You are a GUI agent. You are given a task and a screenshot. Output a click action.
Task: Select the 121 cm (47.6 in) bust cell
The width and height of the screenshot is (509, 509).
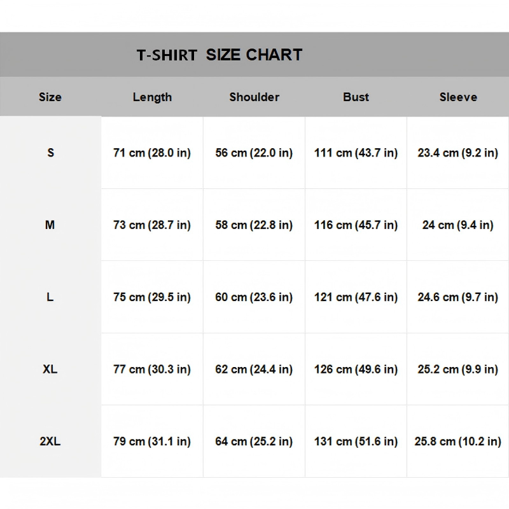click(x=356, y=296)
